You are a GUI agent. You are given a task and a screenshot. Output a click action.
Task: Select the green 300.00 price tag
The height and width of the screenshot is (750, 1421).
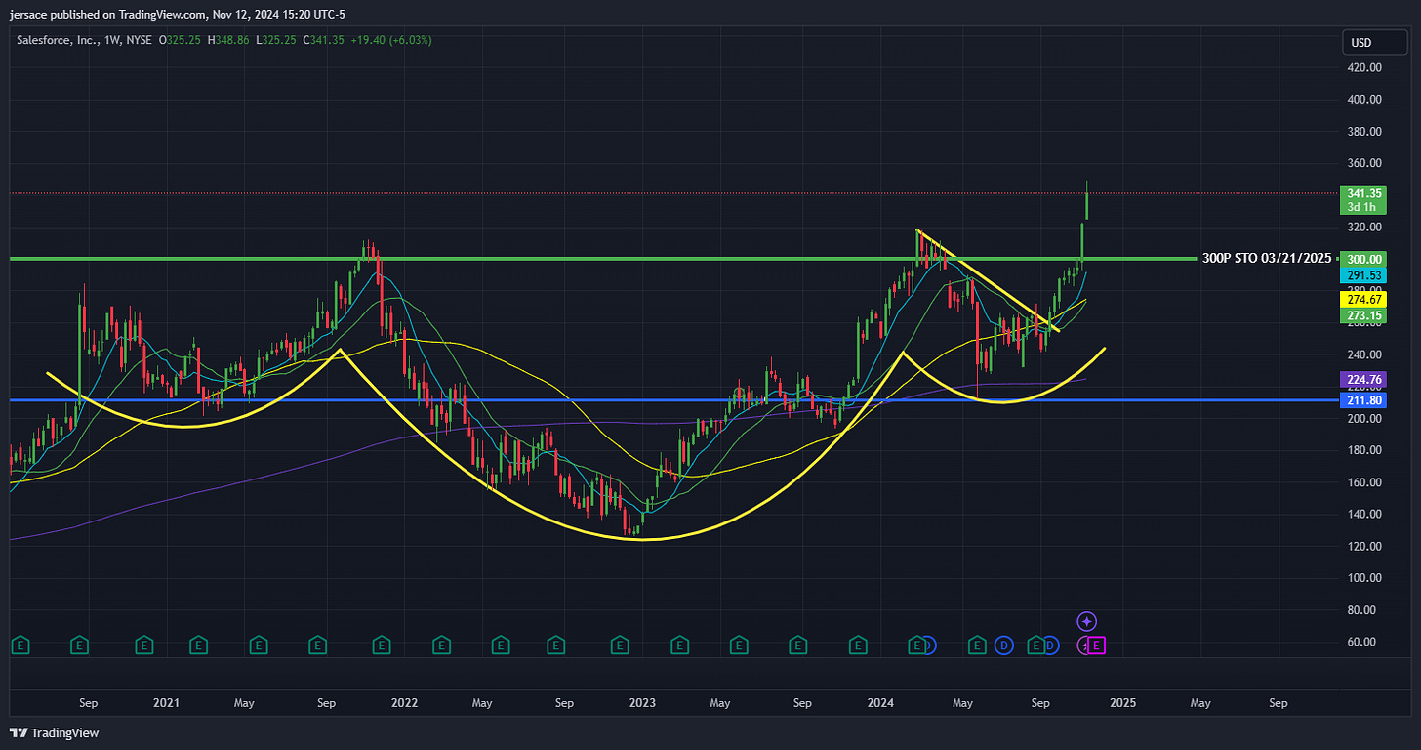[x=1361, y=259]
